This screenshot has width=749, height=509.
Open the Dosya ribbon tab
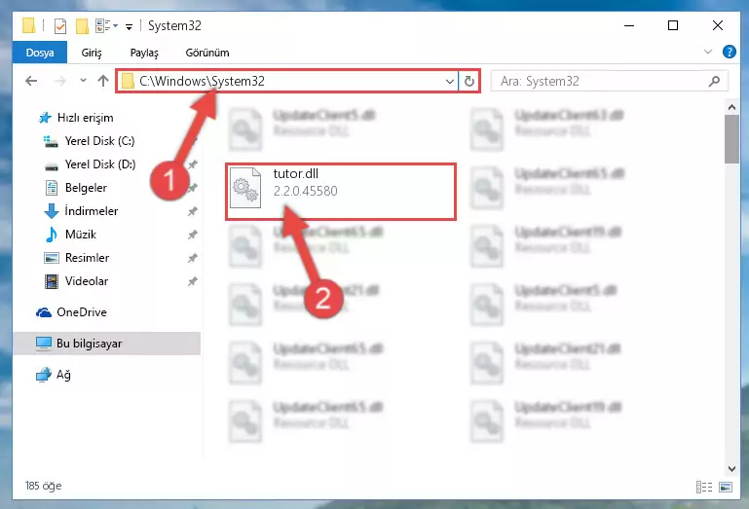pyautogui.click(x=40, y=53)
